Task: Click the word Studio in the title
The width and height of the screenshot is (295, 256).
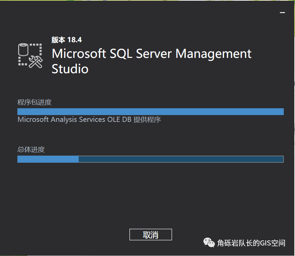Action: coord(70,69)
